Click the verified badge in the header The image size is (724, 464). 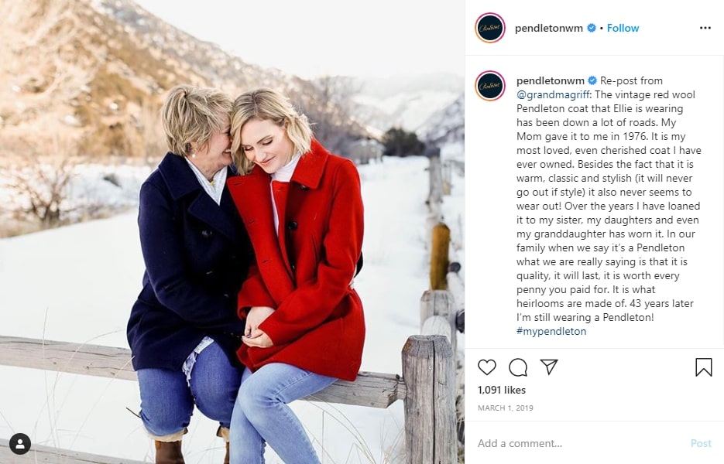pos(592,28)
